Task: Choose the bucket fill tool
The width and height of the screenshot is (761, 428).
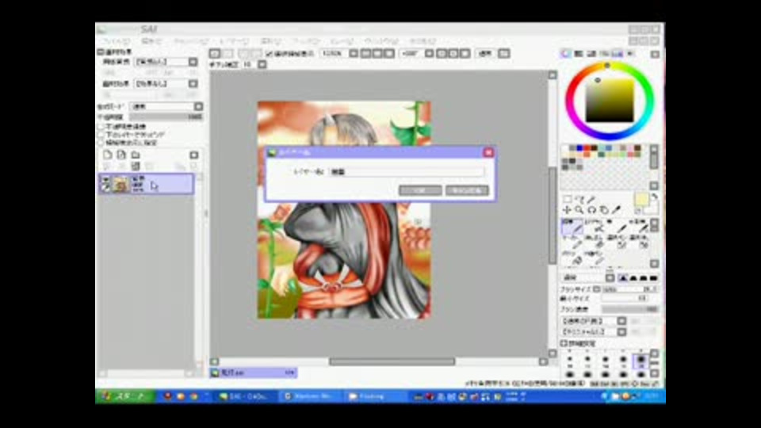Action: click(572, 258)
